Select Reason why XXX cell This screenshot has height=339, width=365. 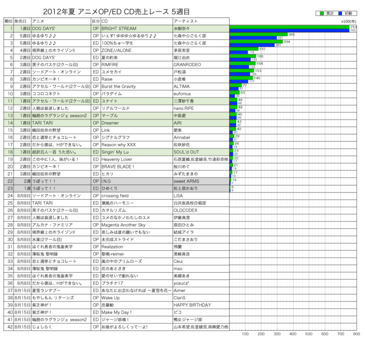click(137, 145)
